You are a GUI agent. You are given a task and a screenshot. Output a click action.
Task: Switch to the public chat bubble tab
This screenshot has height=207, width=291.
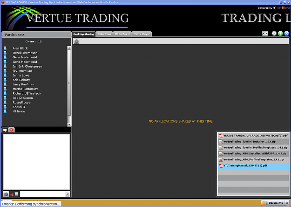click(5, 130)
